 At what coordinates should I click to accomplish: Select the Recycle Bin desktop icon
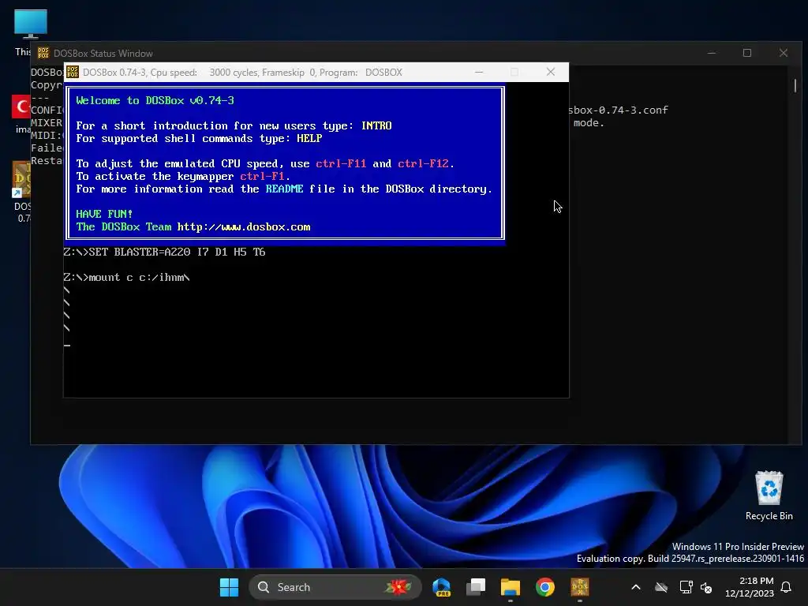(769, 496)
